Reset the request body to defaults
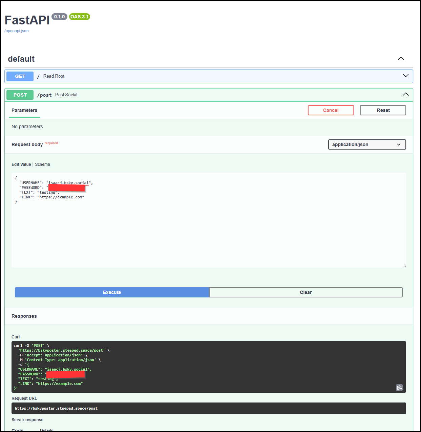Viewport: 421px width, 432px height. pos(383,110)
